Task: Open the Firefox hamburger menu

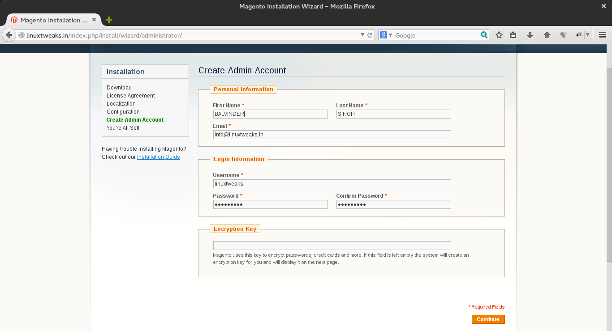Action: click(x=603, y=35)
